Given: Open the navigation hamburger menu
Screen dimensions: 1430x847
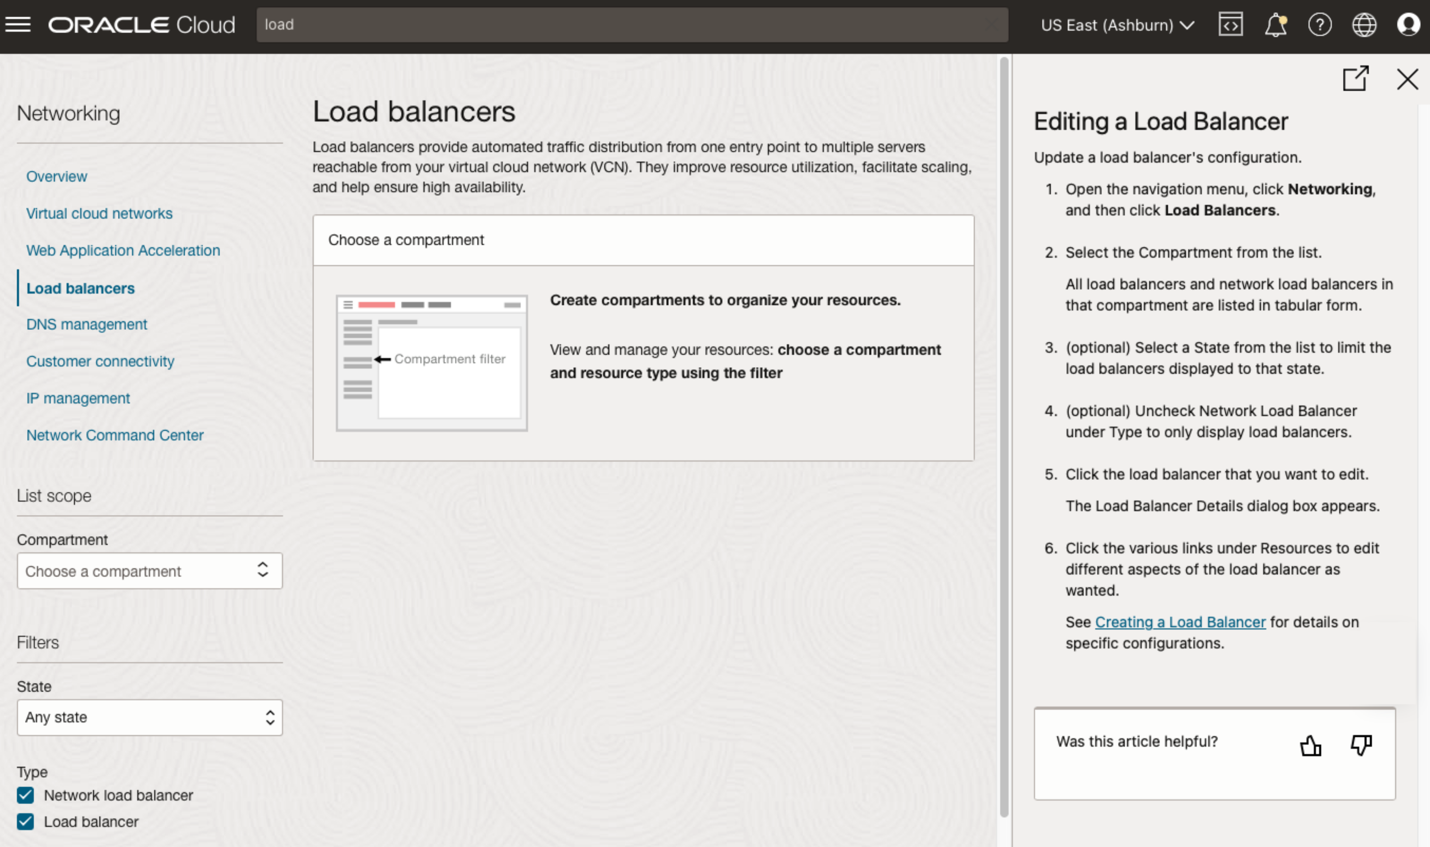Looking at the screenshot, I should pos(18,23).
